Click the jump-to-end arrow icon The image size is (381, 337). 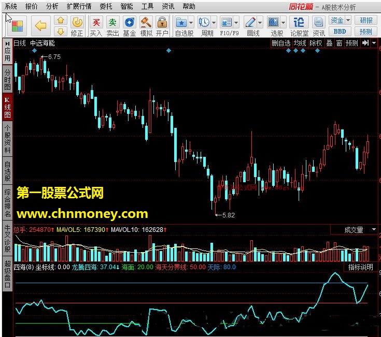point(365,43)
